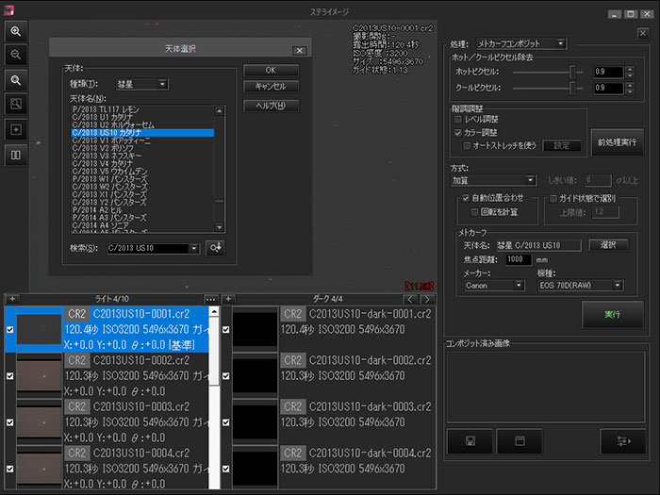Enable the レベル調整 checkbox
The width and height of the screenshot is (660, 495).
(x=458, y=121)
